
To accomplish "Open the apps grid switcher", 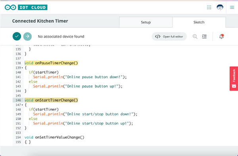I will tap(209, 7).
